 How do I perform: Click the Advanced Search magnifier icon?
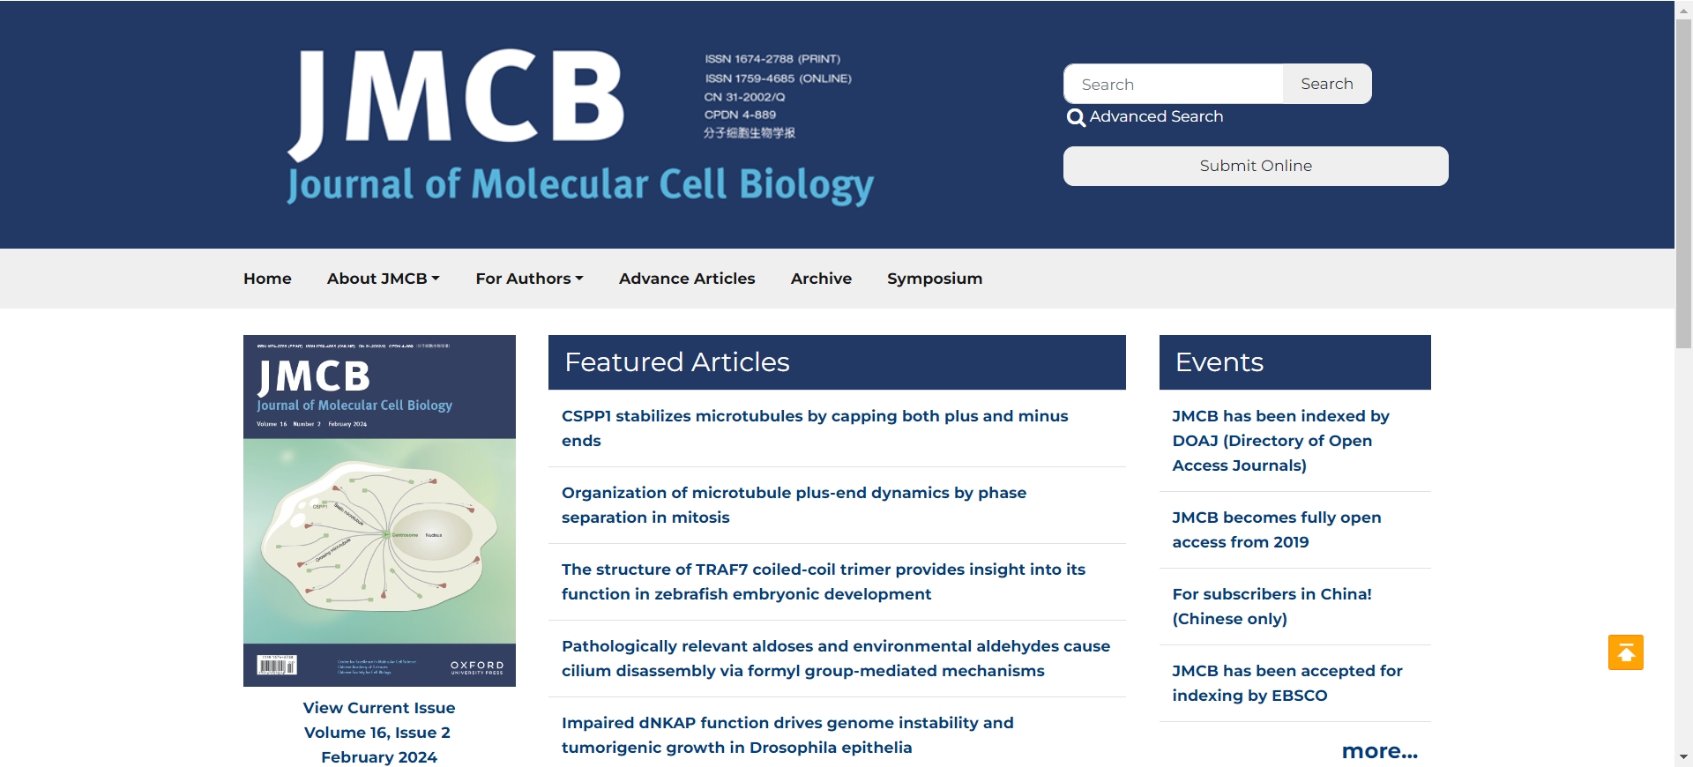pyautogui.click(x=1076, y=117)
